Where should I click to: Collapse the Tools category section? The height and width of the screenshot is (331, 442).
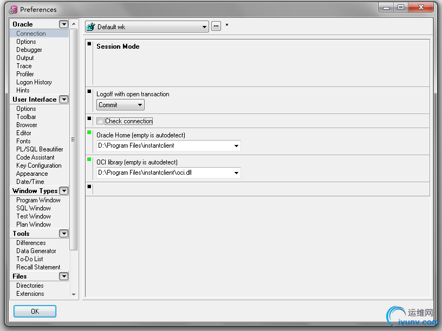click(x=64, y=234)
